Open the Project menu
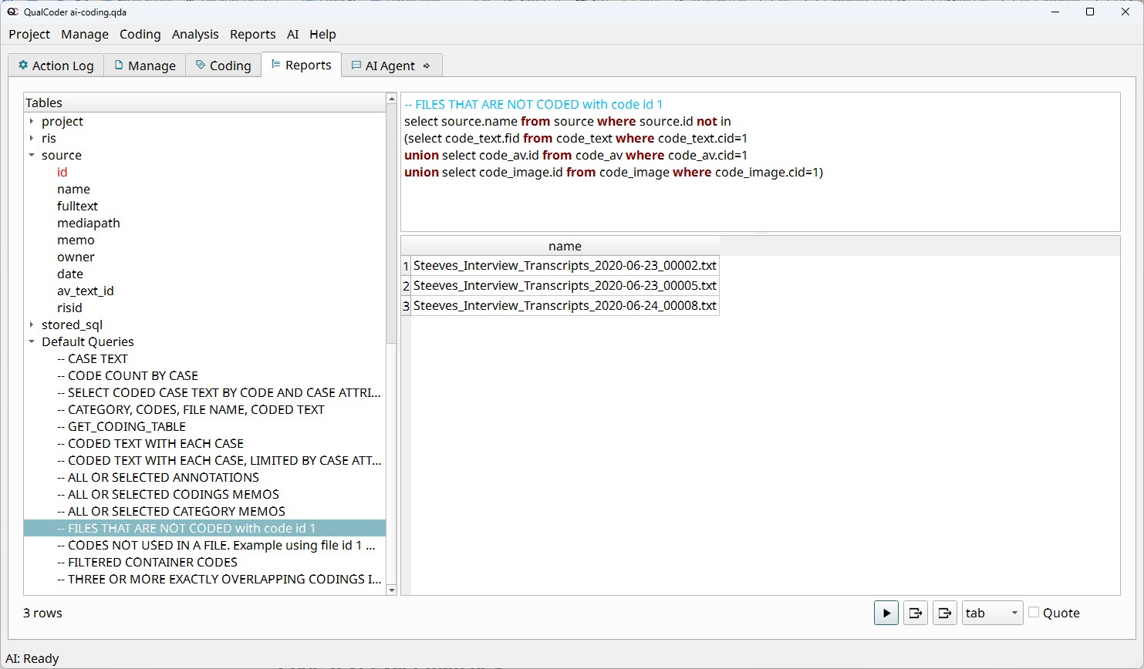This screenshot has height=669, width=1144. click(29, 34)
